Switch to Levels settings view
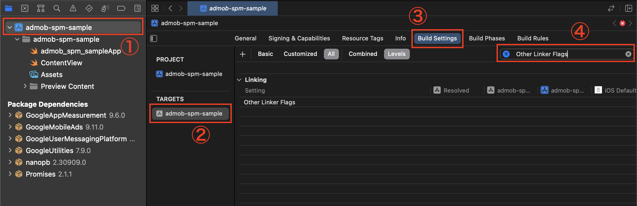This screenshot has width=637, height=206. (x=397, y=54)
